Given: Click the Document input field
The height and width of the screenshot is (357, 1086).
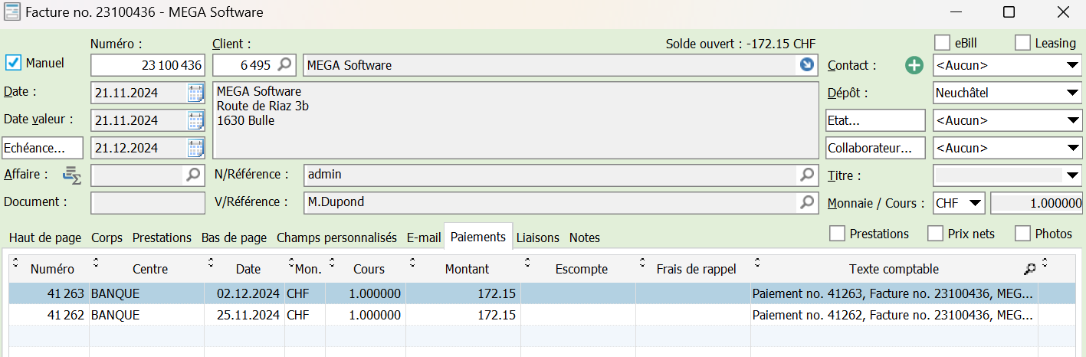Looking at the screenshot, I should pyautogui.click(x=148, y=203).
